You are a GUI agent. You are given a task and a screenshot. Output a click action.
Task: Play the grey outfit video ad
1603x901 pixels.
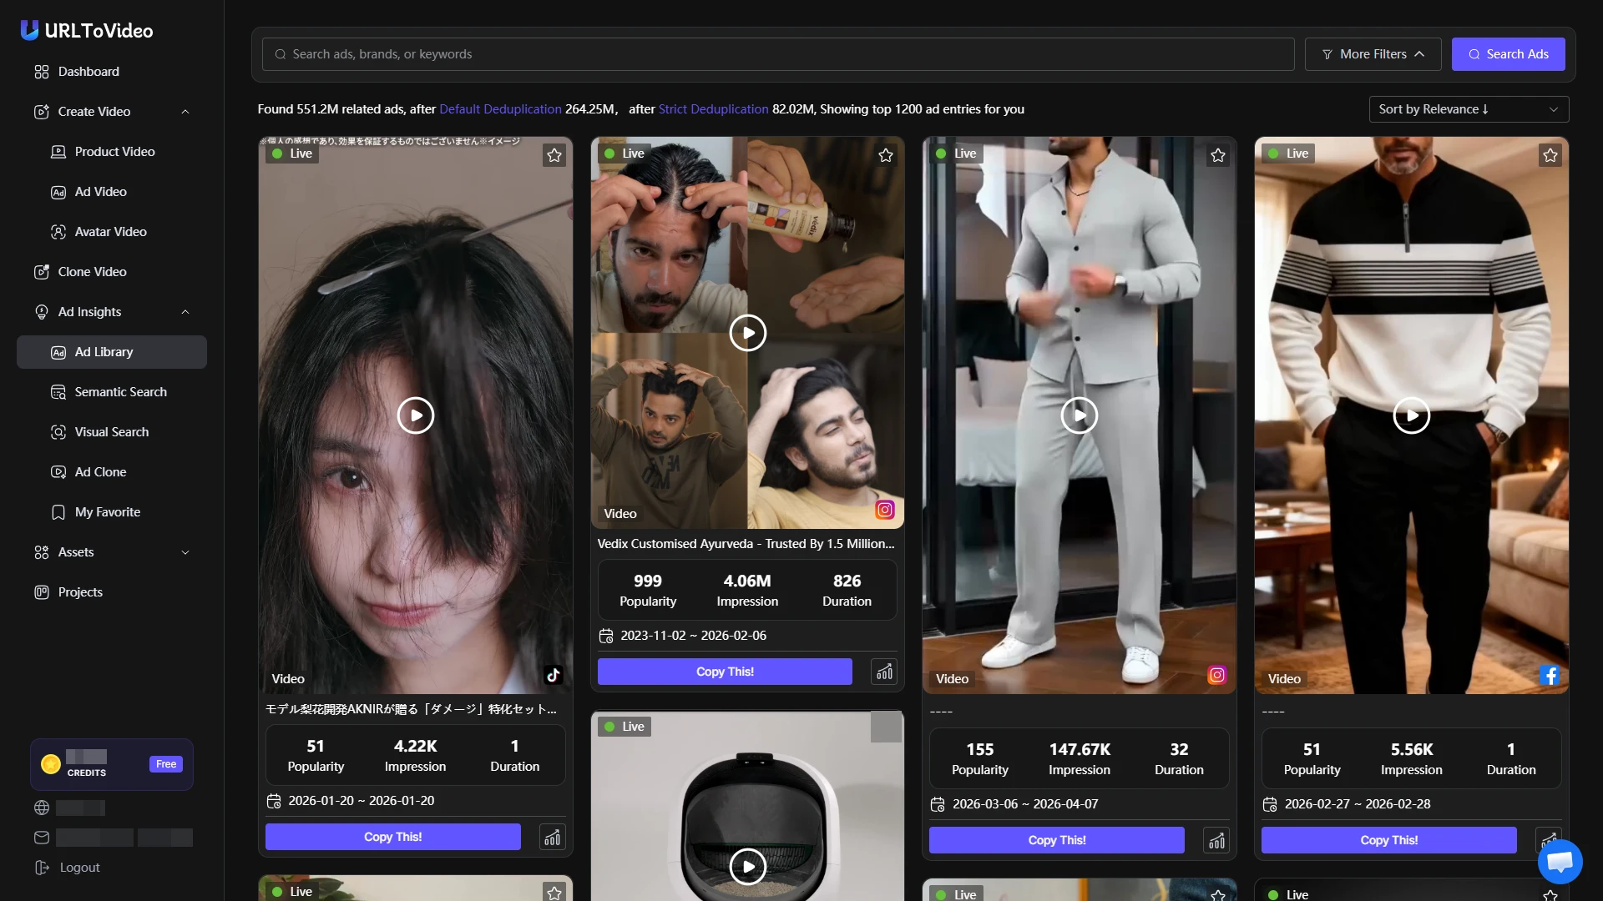1079,415
